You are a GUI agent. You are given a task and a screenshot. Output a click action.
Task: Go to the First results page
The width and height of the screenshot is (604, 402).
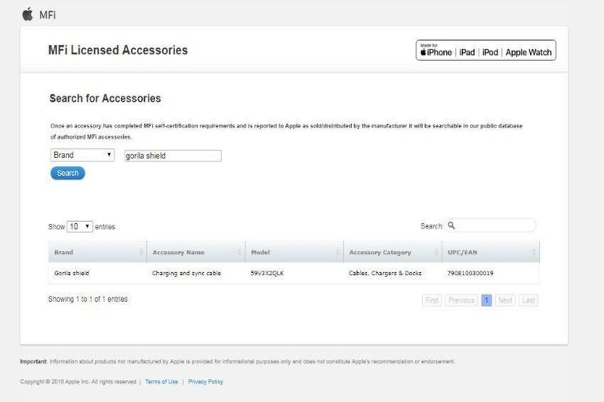tap(432, 300)
